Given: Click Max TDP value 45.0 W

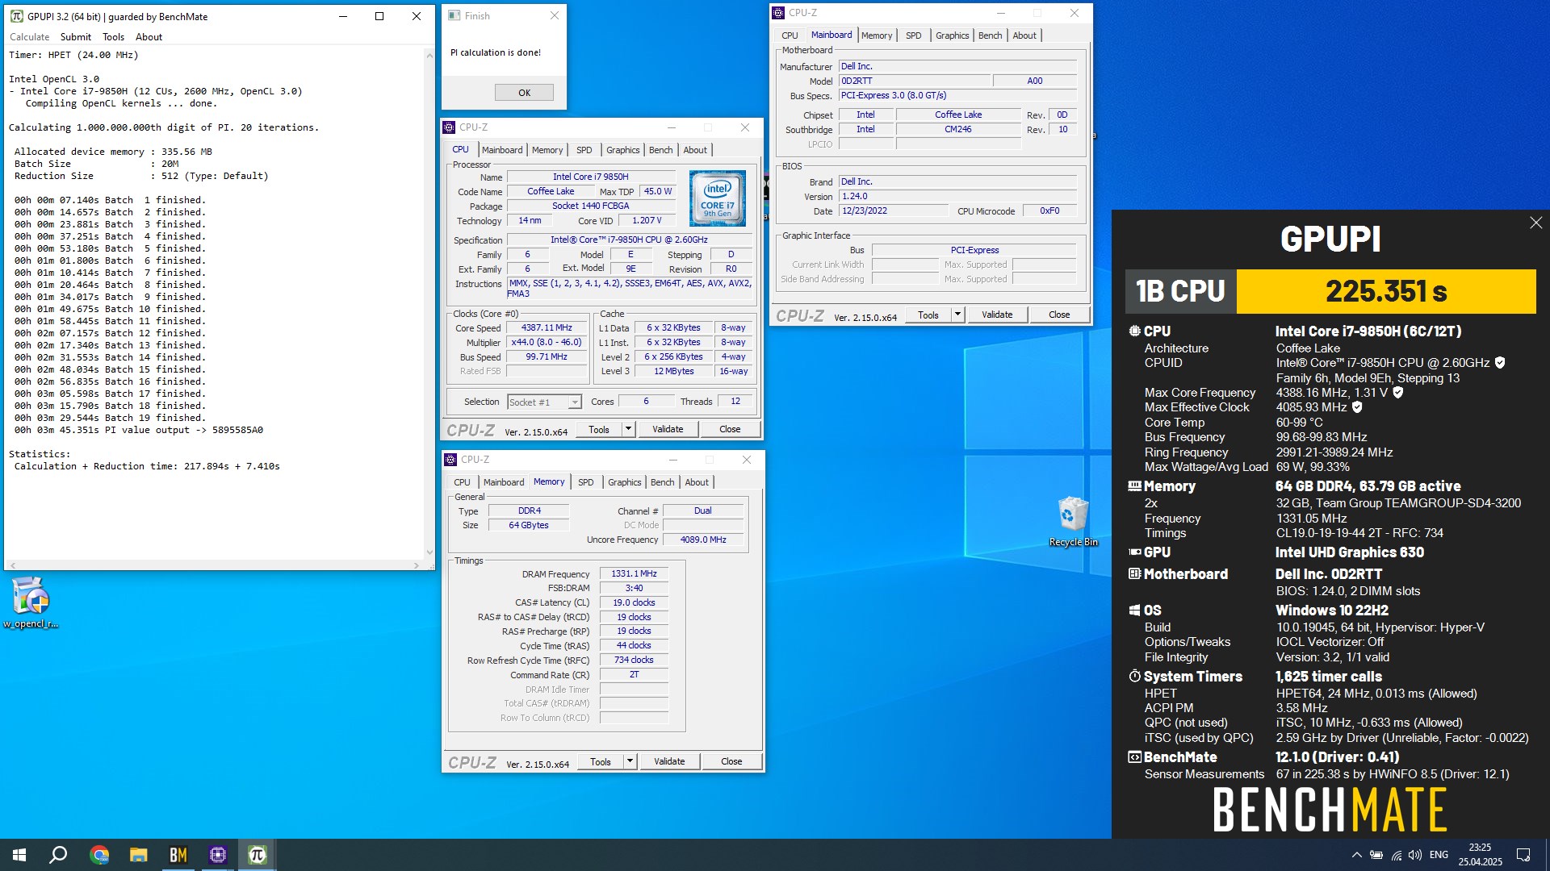Looking at the screenshot, I should coord(658,192).
